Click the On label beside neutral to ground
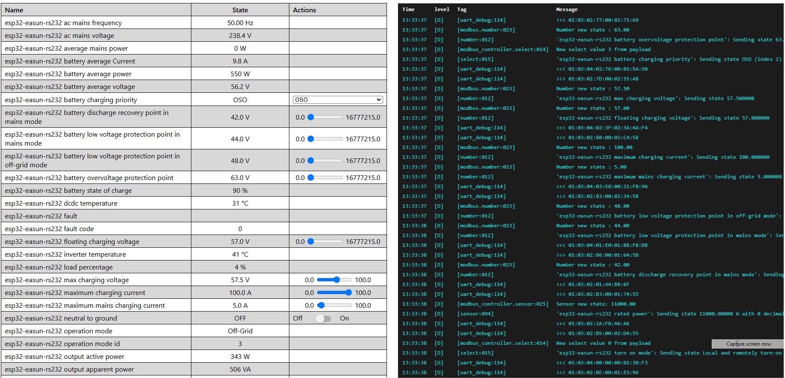Viewport: 785px width, 378px height. coord(344,318)
